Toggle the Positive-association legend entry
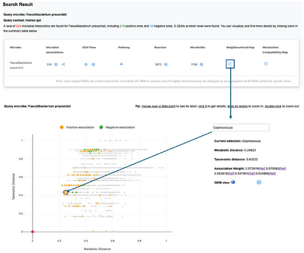The image size is (304, 253). pyautogui.click(x=77, y=127)
